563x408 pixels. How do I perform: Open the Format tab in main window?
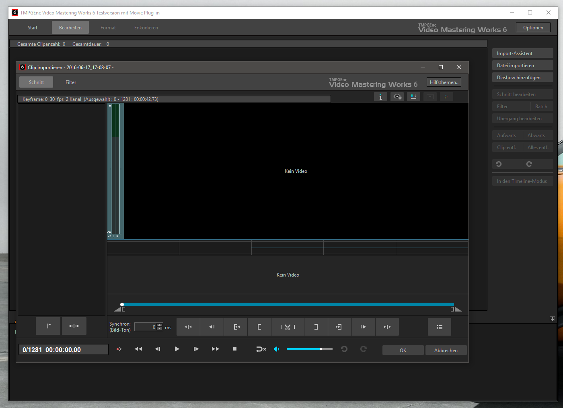108,28
